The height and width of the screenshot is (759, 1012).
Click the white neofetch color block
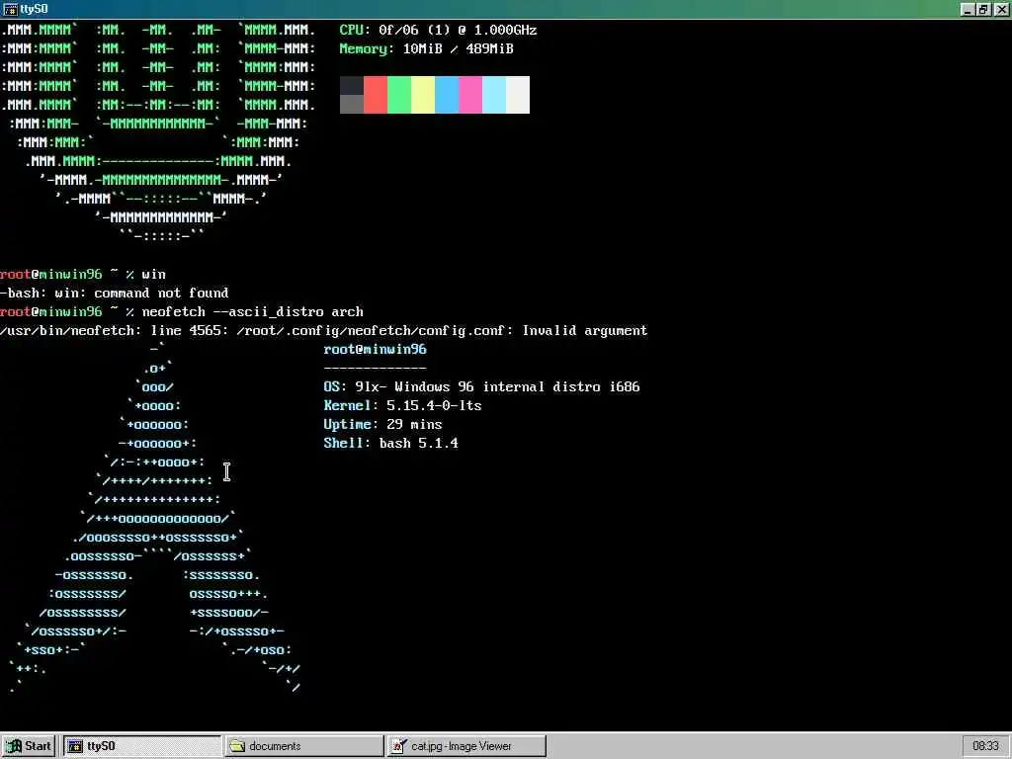(x=518, y=95)
